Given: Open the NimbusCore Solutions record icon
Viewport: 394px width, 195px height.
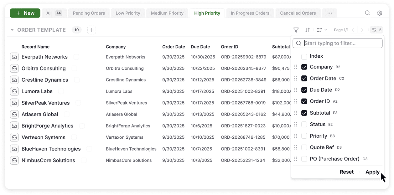Looking at the screenshot, I should (x=14, y=160).
